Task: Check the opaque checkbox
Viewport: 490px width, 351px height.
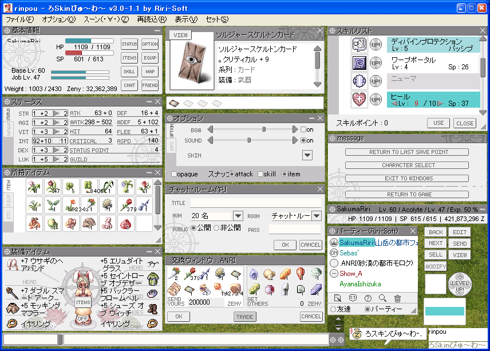Action: pyautogui.click(x=174, y=174)
